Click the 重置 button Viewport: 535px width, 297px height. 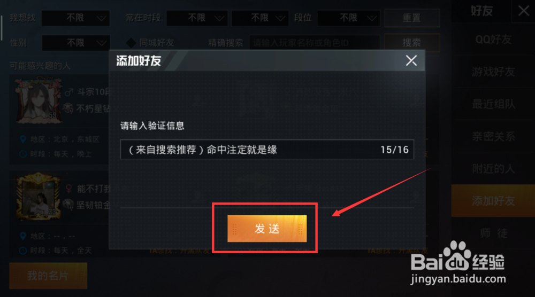412,18
